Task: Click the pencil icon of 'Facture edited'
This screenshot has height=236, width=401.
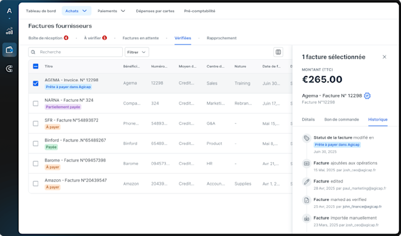Action: (x=307, y=182)
